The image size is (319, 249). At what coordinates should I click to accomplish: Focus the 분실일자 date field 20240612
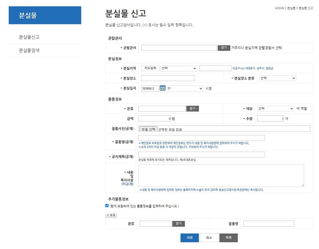pos(150,88)
